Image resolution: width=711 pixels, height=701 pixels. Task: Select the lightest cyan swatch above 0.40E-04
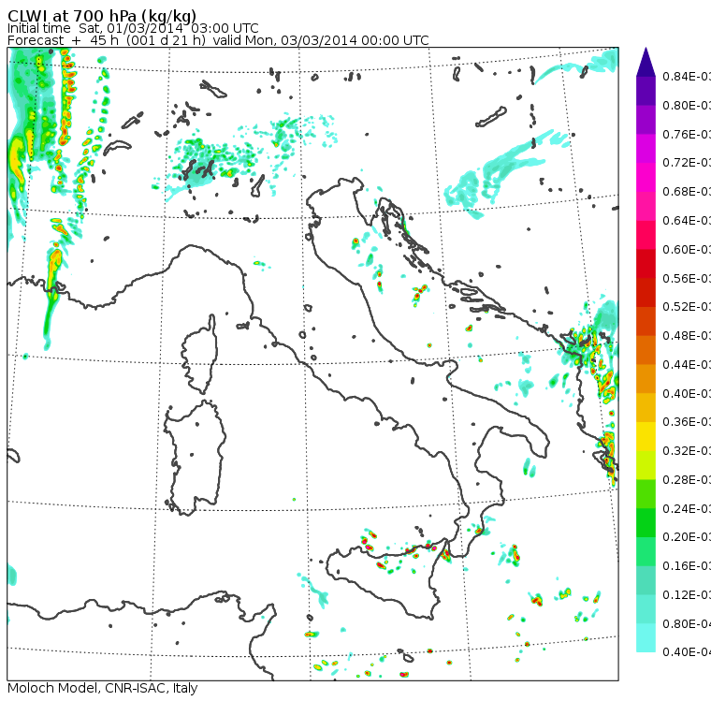point(646,638)
